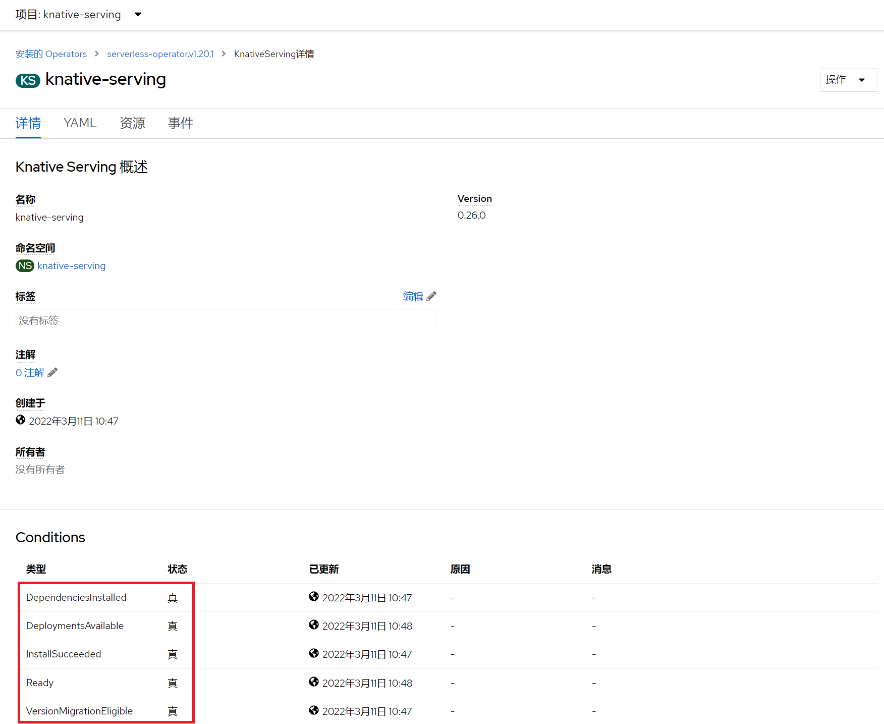Click the 命名空间 field label
This screenshot has height=724, width=884.
click(x=35, y=248)
